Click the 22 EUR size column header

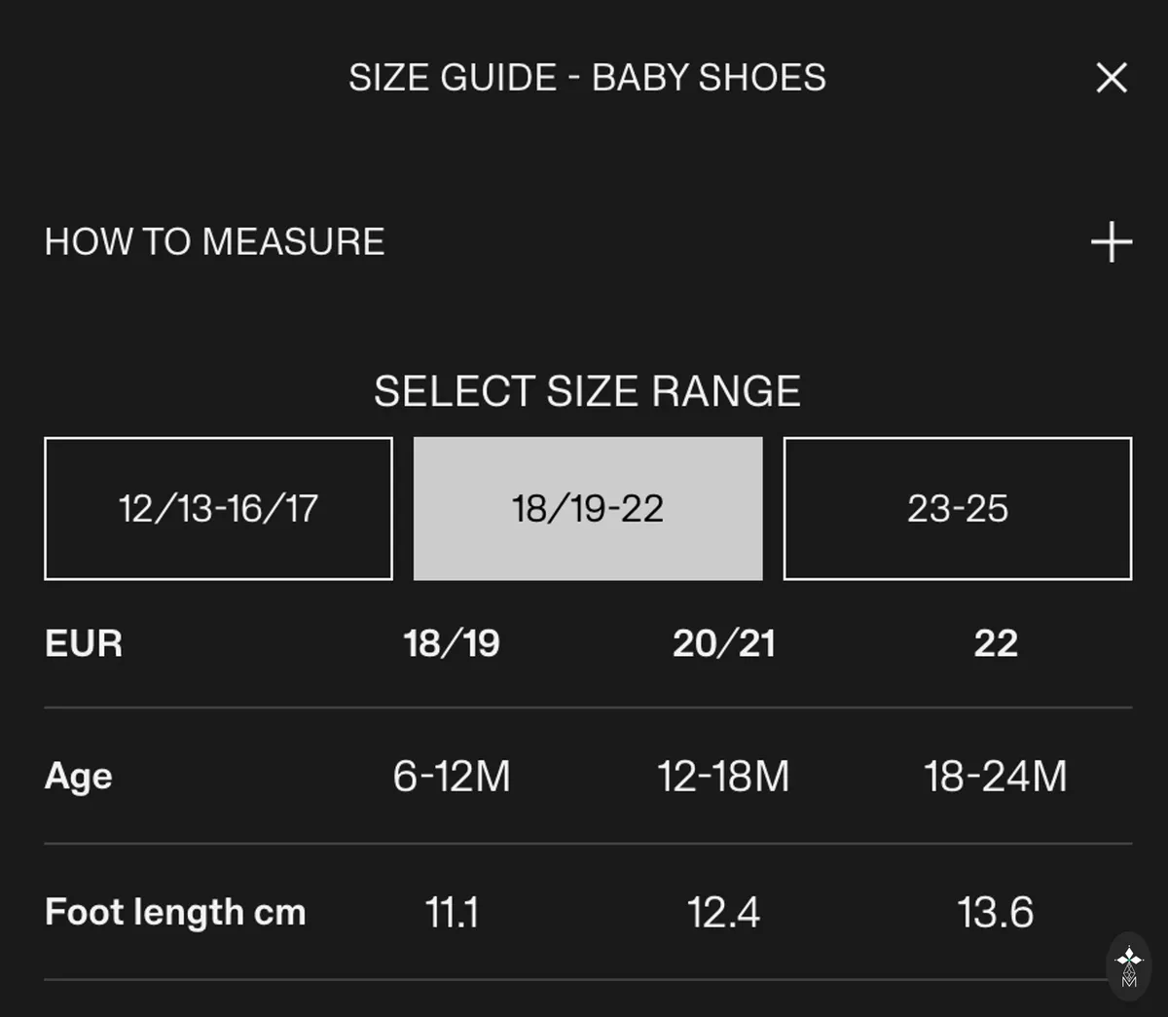996,643
